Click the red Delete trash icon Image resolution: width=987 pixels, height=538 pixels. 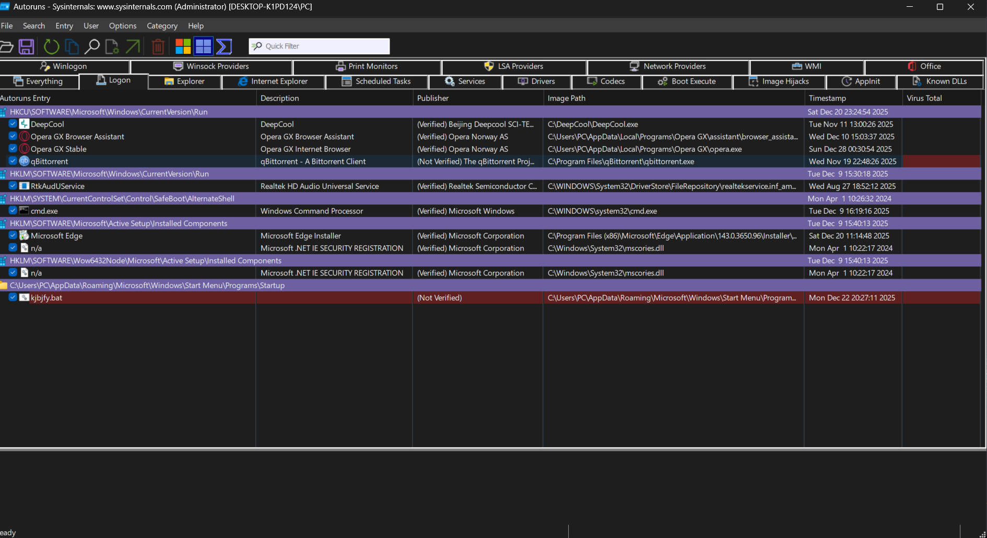tap(158, 46)
